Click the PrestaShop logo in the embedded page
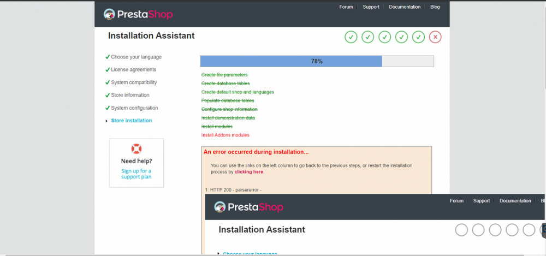The image size is (546, 256). click(x=248, y=207)
